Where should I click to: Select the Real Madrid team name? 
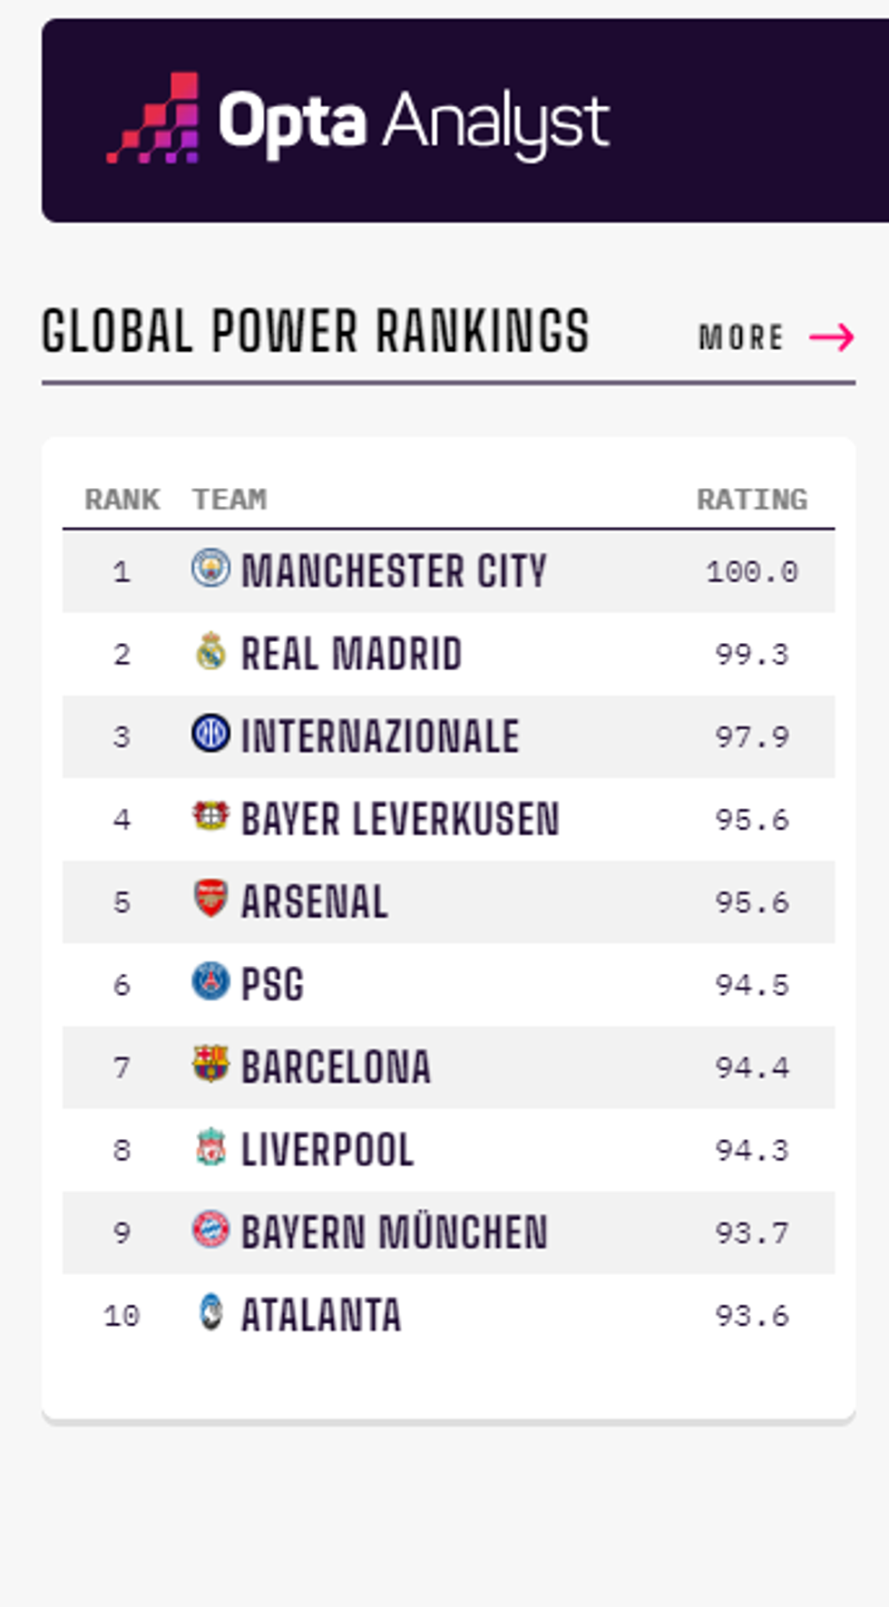click(x=351, y=654)
